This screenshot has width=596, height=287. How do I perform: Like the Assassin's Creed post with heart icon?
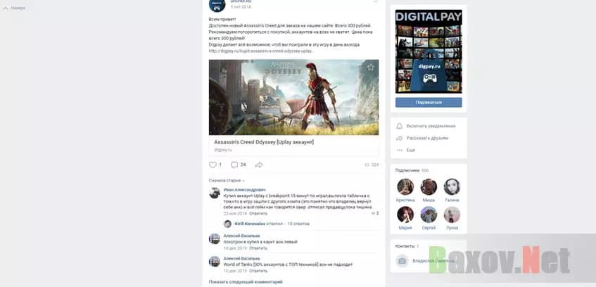tap(213, 165)
